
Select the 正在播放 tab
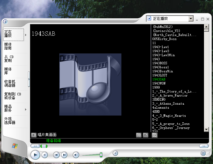(13, 35)
